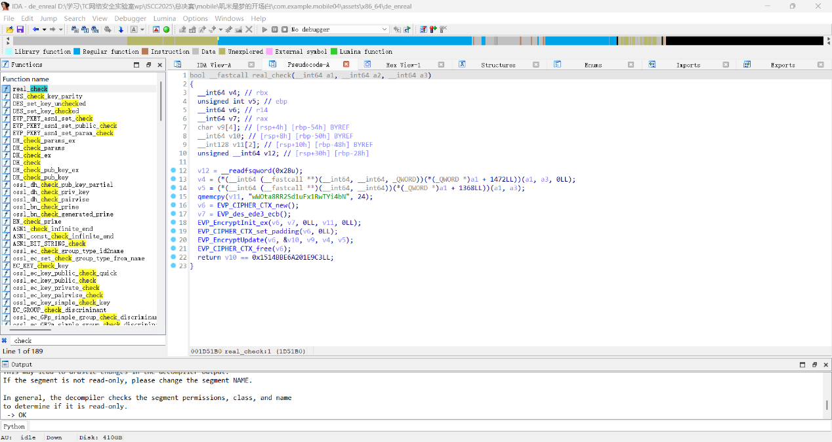
Task: Clear the function filter with blue X
Action: click(x=5, y=340)
